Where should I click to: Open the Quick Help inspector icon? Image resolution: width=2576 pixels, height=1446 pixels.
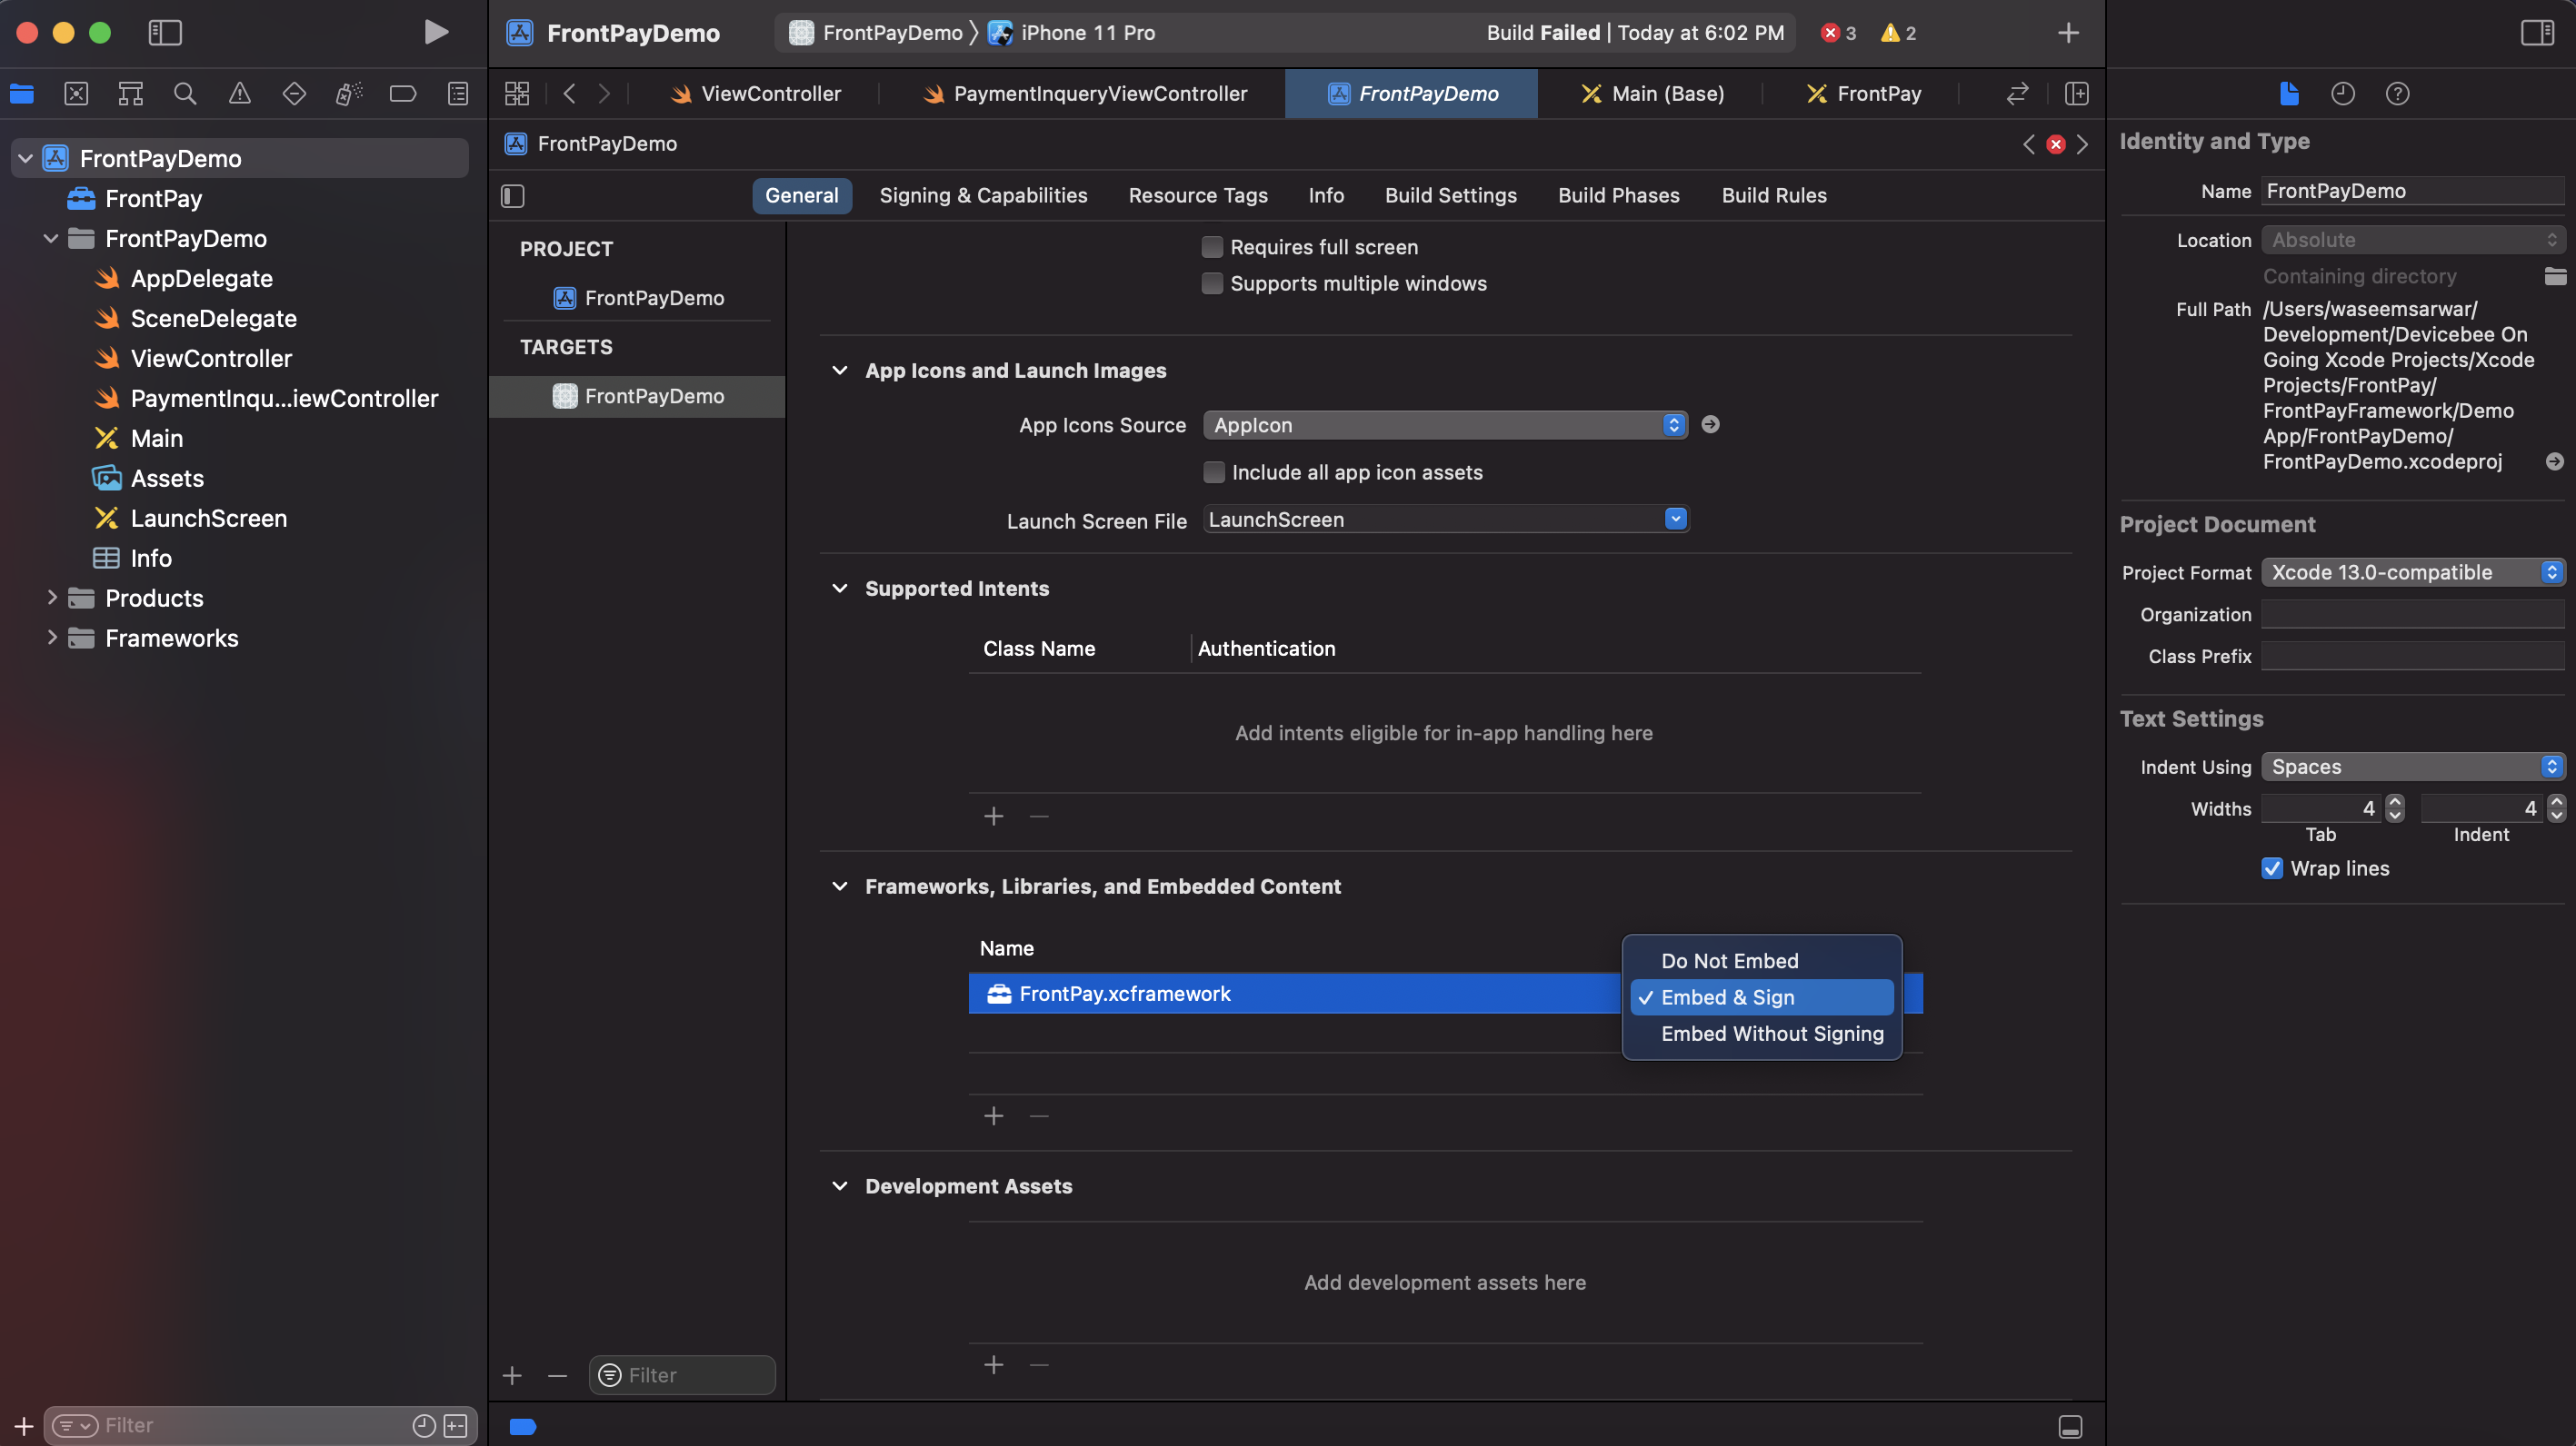2397,94
